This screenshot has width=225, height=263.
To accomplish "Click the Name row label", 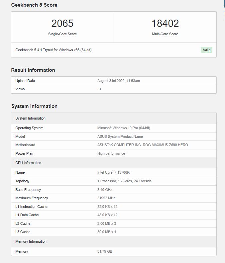I will coord(20,172).
